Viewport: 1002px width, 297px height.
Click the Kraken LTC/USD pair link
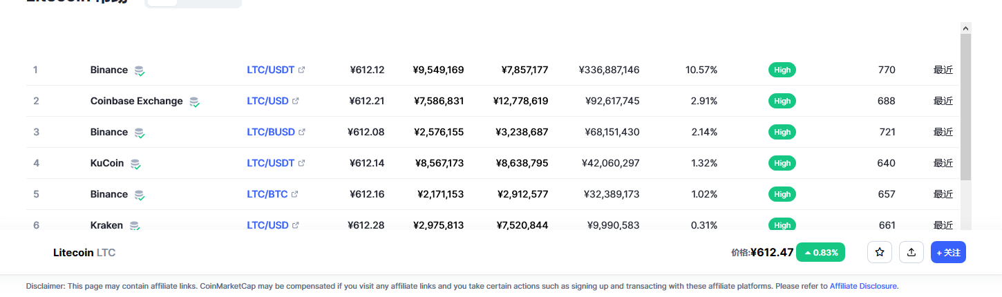(x=267, y=225)
